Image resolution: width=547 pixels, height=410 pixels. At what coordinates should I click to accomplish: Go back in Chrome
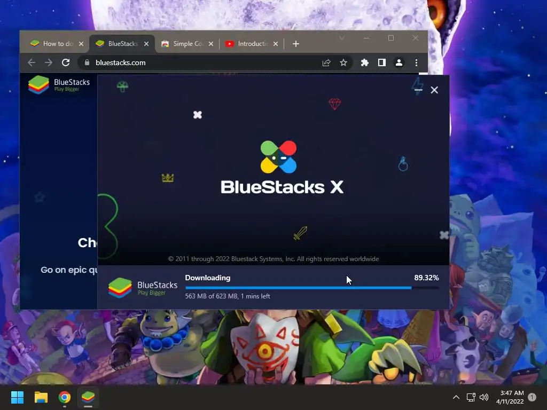32,63
